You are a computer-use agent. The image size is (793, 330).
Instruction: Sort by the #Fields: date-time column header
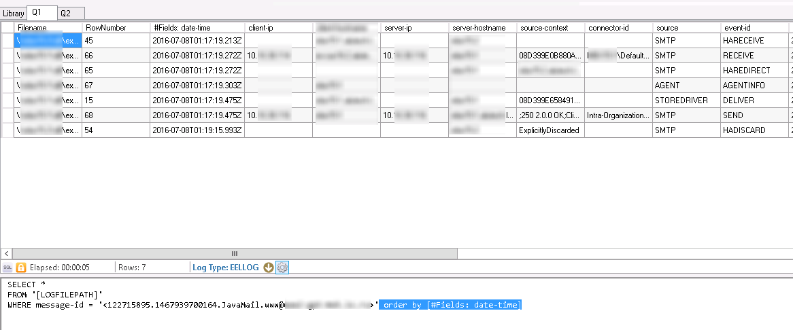point(182,27)
